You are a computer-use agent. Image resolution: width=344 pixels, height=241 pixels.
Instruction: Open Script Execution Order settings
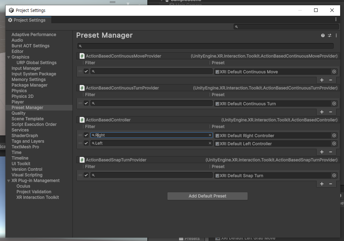(34, 124)
